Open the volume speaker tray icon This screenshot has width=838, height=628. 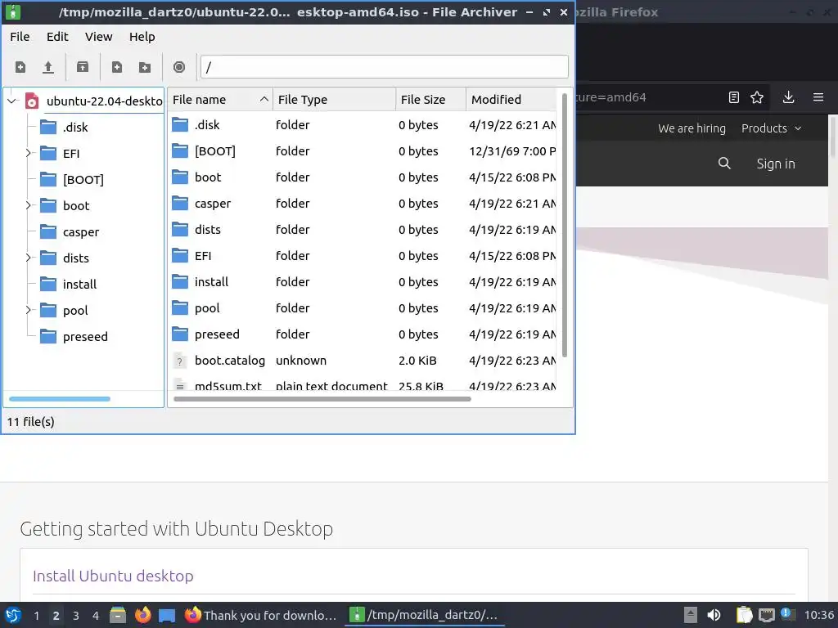tap(714, 615)
